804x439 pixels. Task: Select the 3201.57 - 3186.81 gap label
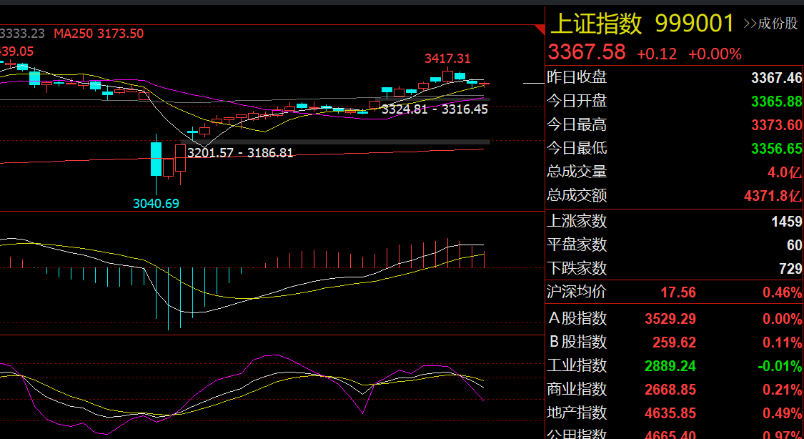[240, 153]
